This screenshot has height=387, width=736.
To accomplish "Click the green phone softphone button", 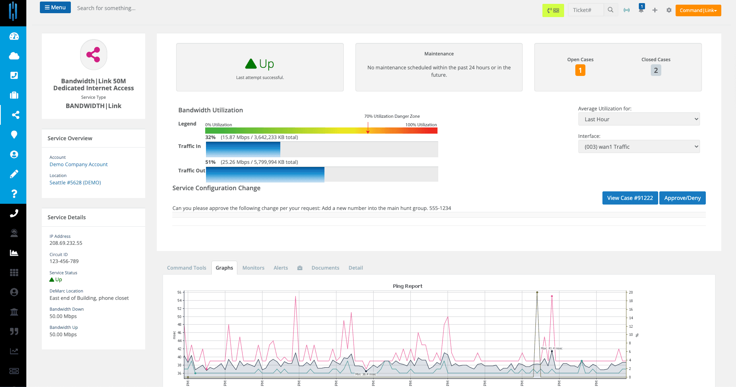I will (553, 10).
